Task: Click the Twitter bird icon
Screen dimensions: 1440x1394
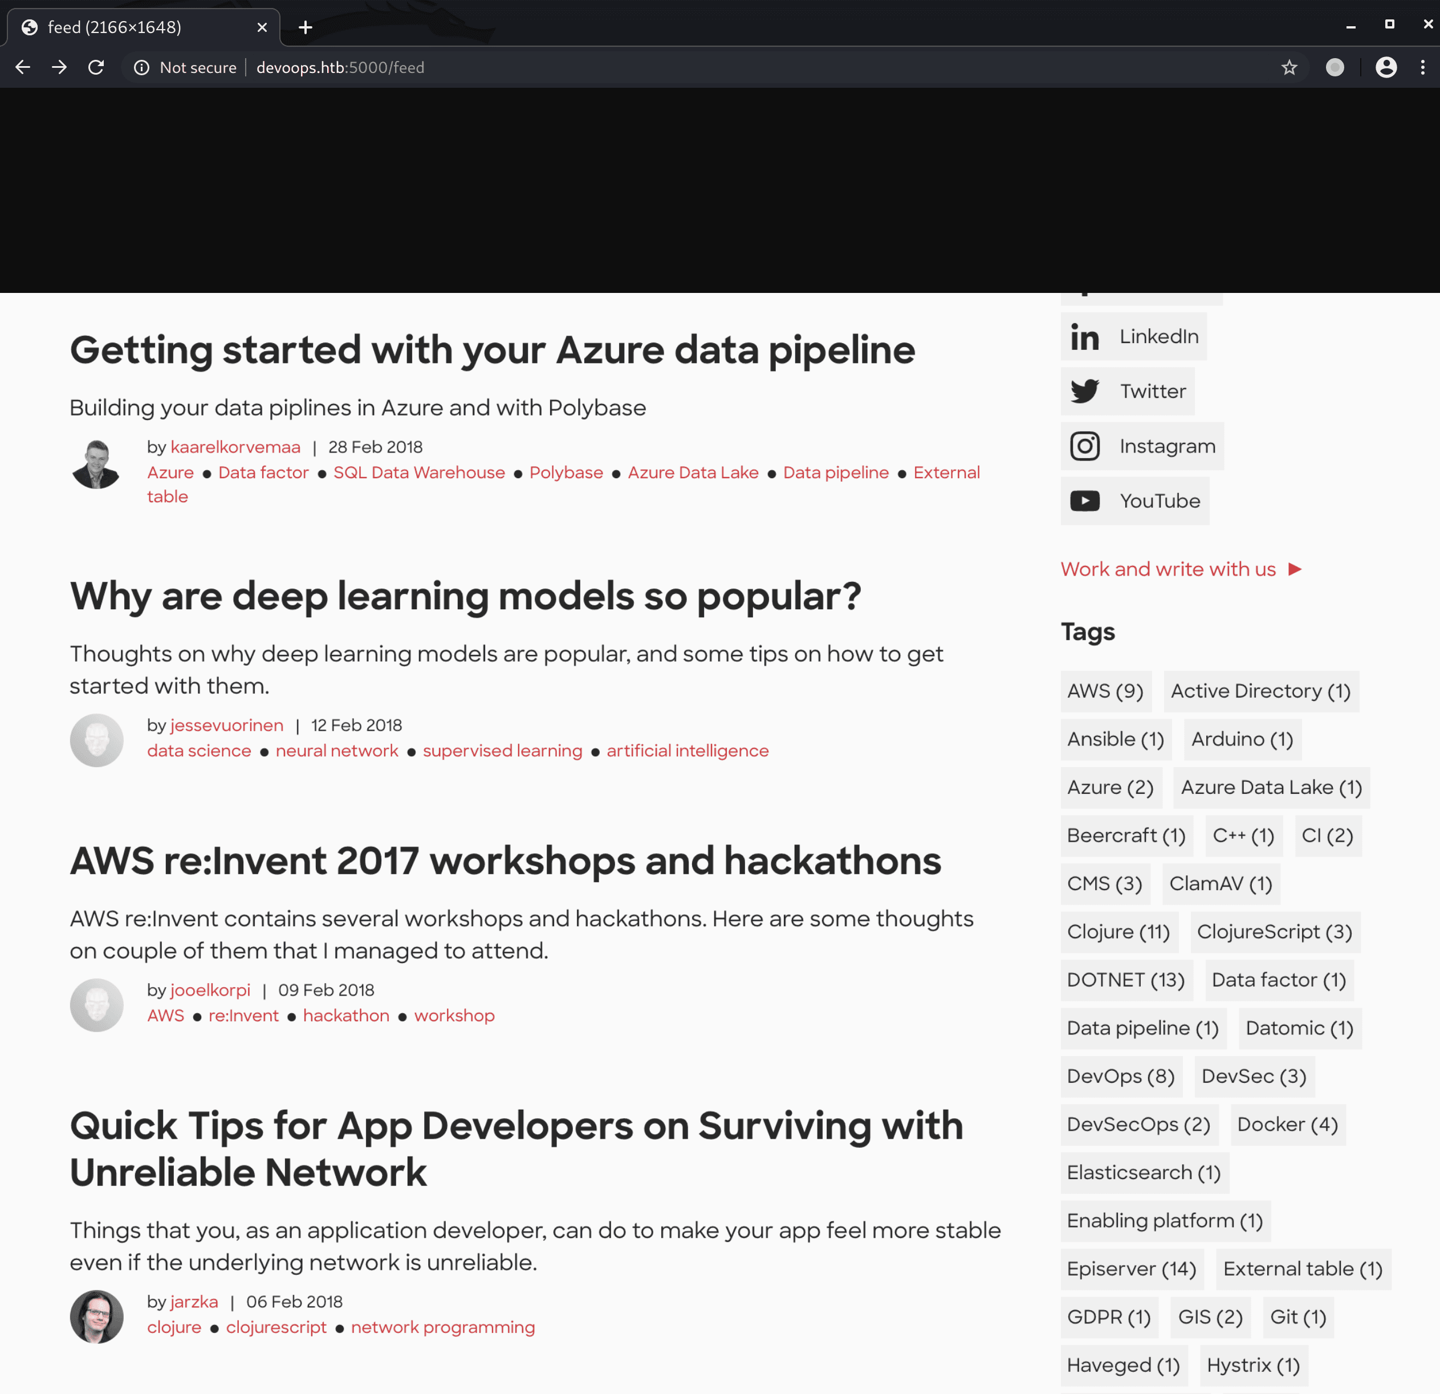Action: pyautogui.click(x=1084, y=392)
